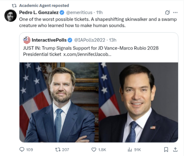Screen dimensions: 184x156
Task: Click verified badge next to InteractivePolls
Action: 70,40
